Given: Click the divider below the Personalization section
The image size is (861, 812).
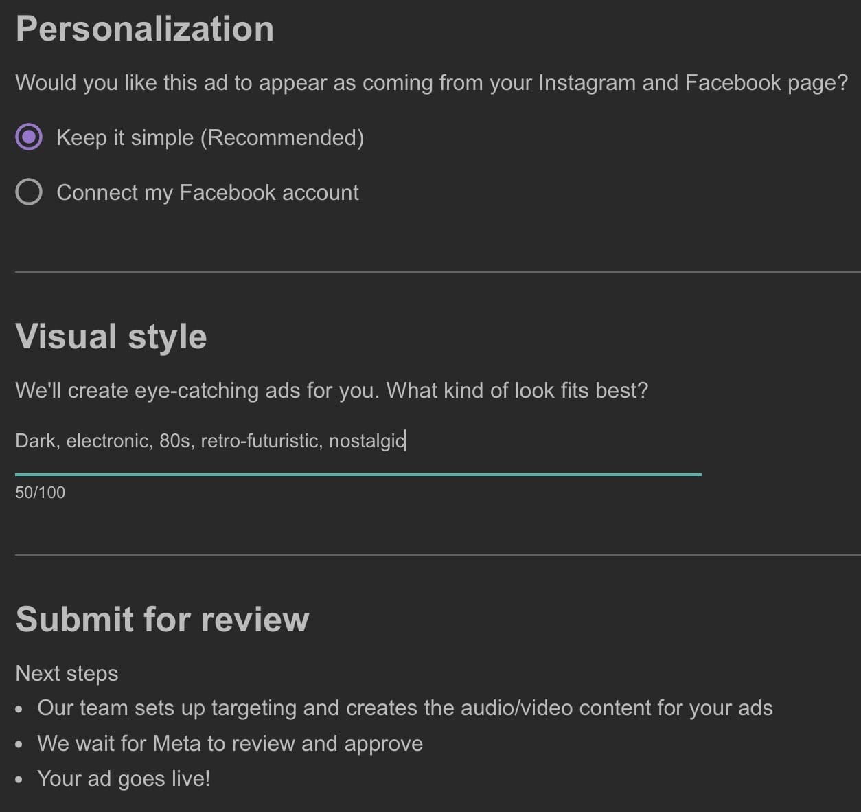Looking at the screenshot, I should click(x=430, y=271).
